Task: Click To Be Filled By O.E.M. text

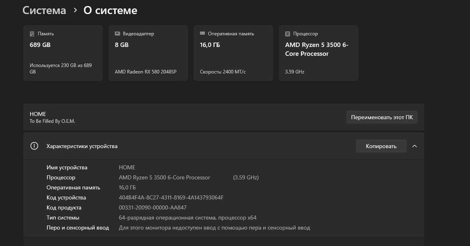Action: [x=52, y=121]
